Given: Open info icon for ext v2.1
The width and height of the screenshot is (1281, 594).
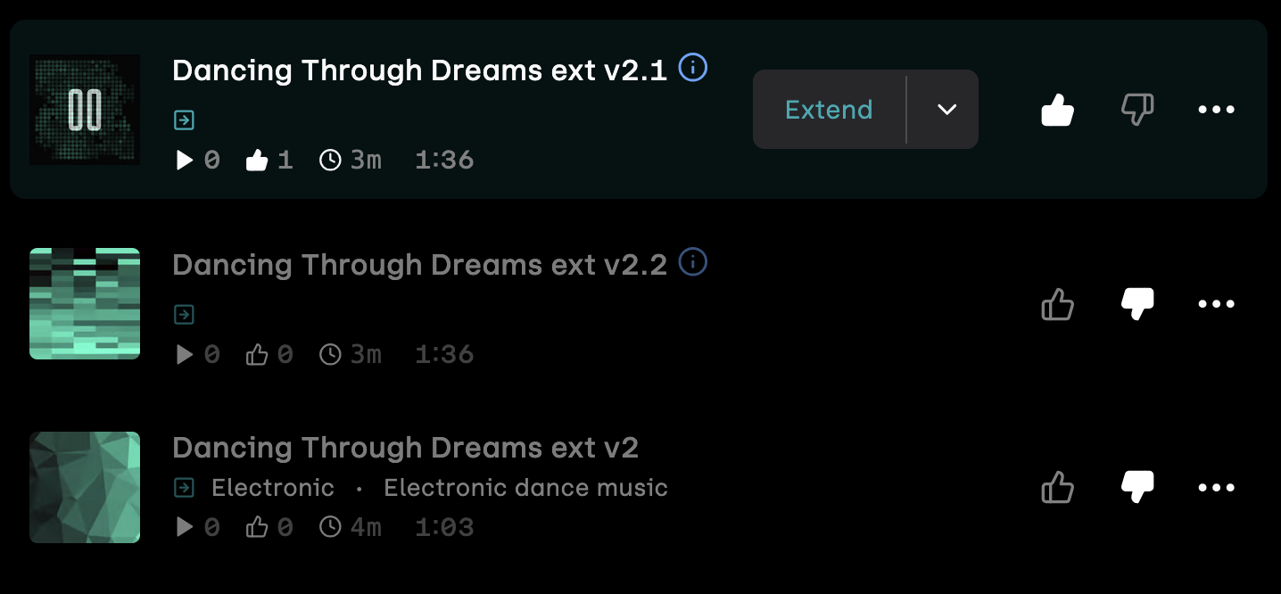Looking at the screenshot, I should pos(693,68).
